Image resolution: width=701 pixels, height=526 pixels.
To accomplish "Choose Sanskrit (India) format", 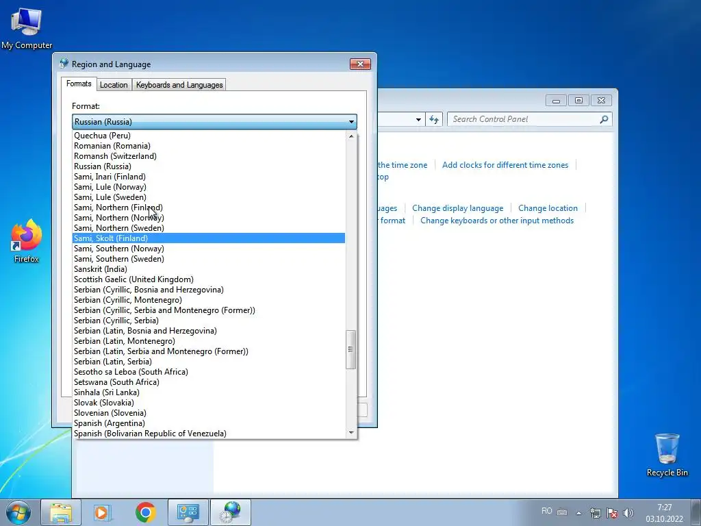I will 209,269.
